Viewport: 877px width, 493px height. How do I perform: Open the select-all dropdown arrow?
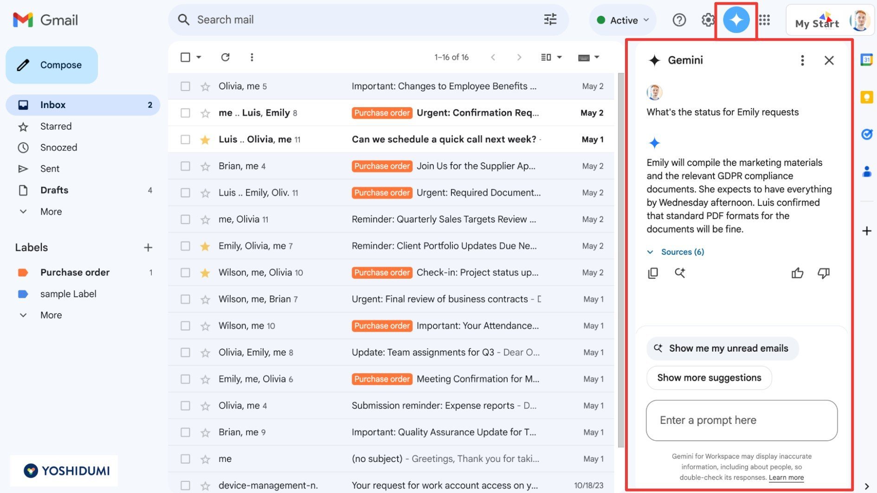[x=199, y=57]
